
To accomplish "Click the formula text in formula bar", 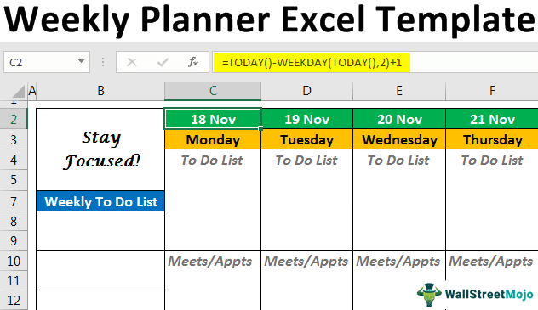I will tap(312, 63).
